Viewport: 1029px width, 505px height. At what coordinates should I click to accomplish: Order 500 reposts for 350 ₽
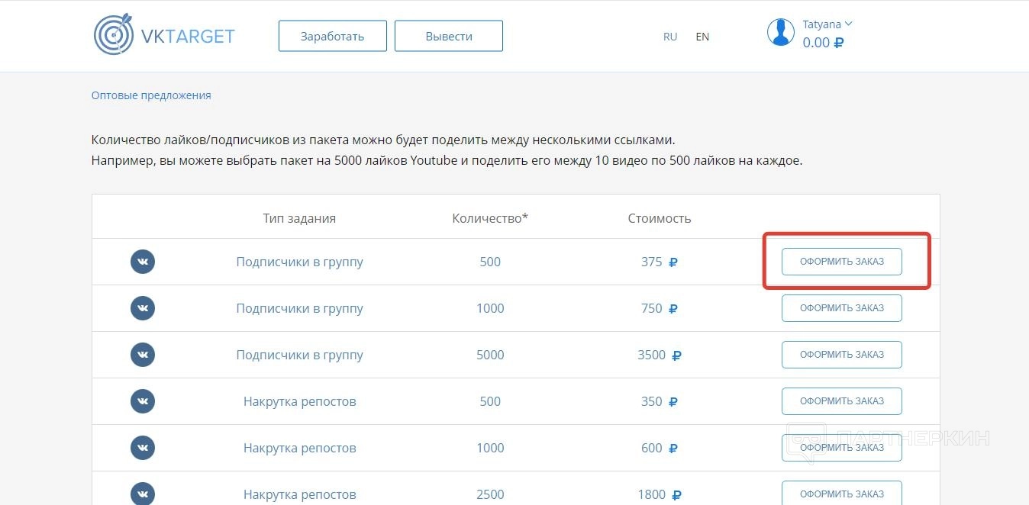(841, 401)
